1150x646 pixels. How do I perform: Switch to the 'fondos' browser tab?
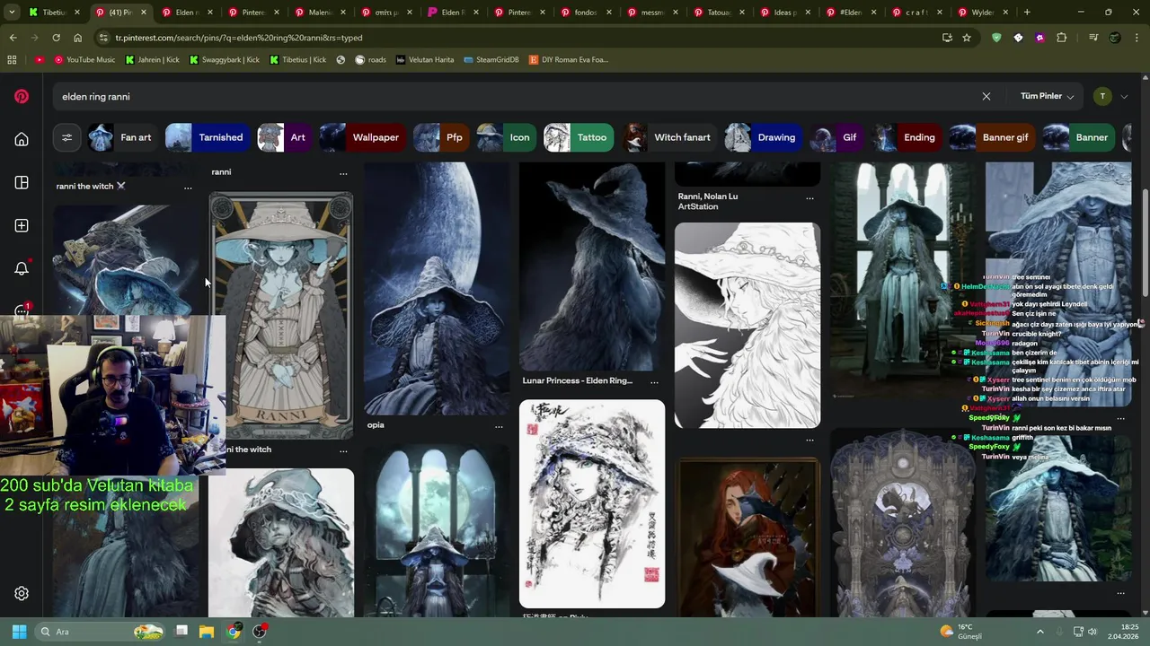(x=585, y=13)
